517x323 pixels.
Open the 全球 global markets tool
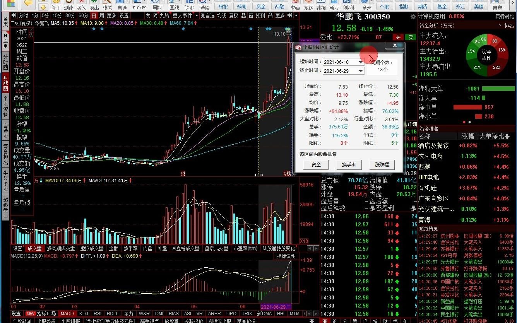[366, 5]
